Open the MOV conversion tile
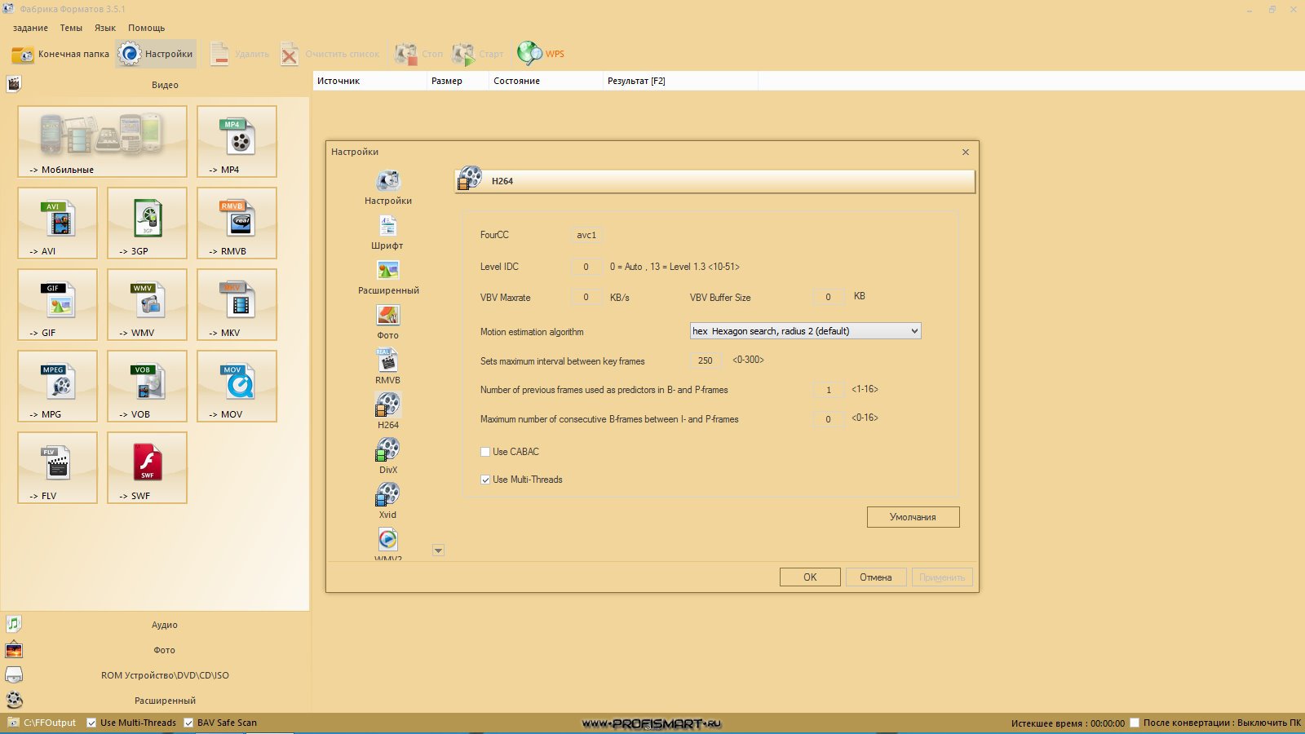The image size is (1305, 734). pyautogui.click(x=237, y=386)
